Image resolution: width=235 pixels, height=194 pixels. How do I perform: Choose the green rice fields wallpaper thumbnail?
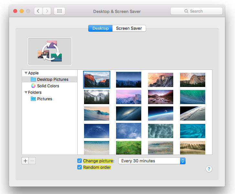pos(129,147)
